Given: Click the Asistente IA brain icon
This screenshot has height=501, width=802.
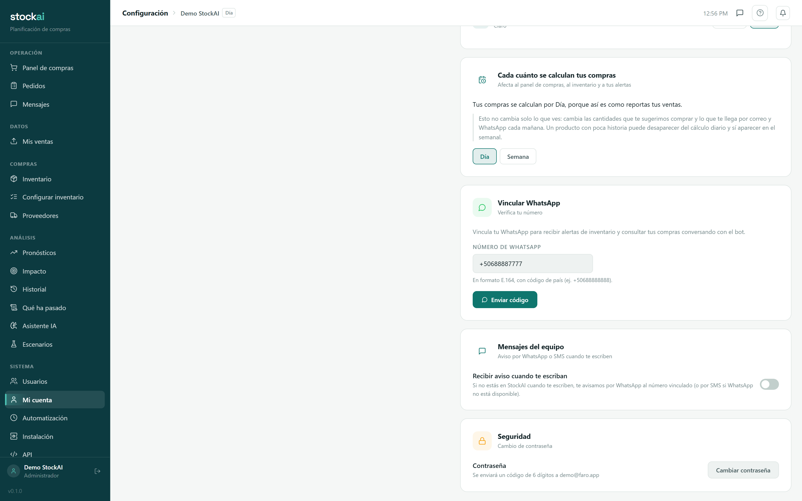Looking at the screenshot, I should pyautogui.click(x=14, y=326).
